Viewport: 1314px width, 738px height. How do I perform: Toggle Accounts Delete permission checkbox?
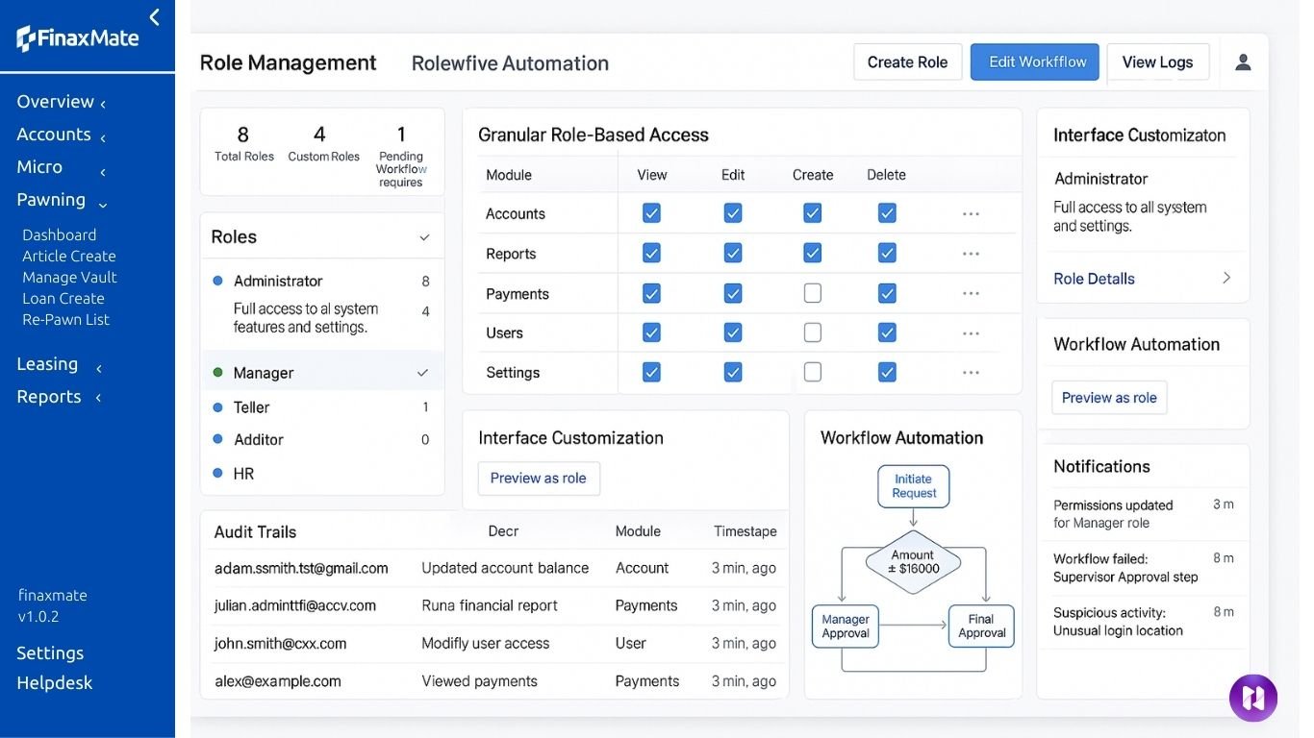tap(887, 213)
